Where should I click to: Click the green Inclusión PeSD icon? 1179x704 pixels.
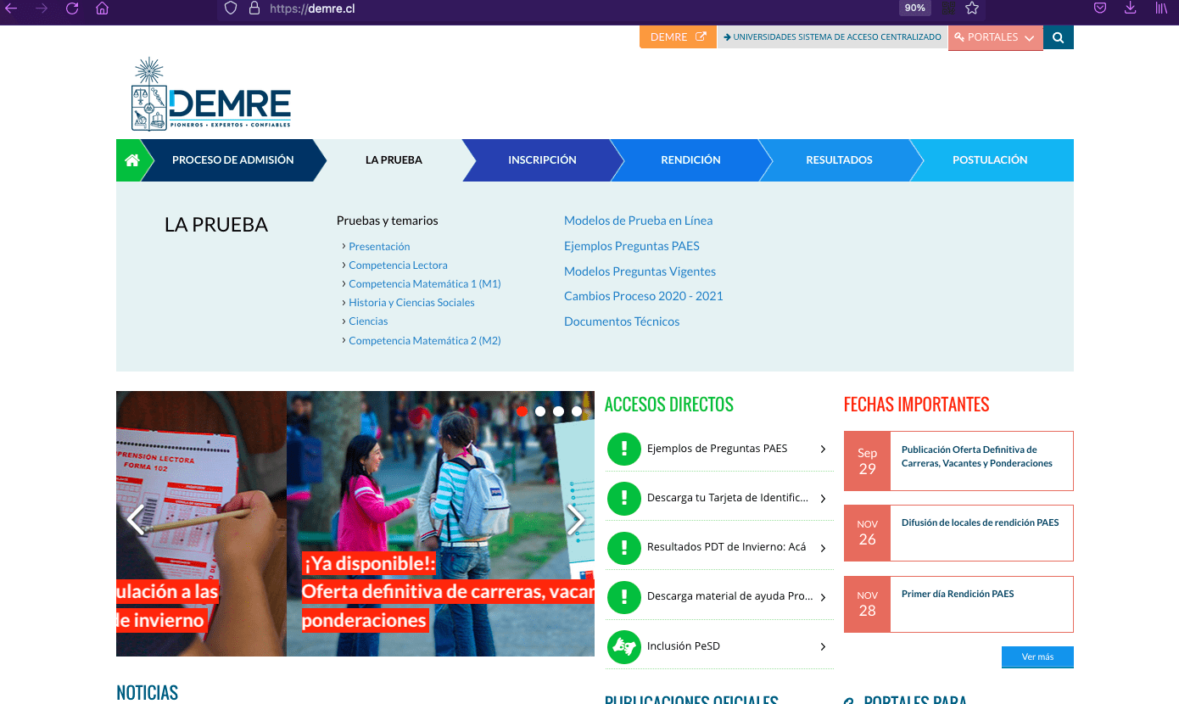pos(624,646)
